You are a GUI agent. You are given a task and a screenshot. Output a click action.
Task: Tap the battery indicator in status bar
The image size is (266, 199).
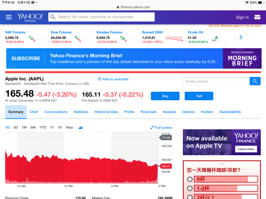coord(261,3)
